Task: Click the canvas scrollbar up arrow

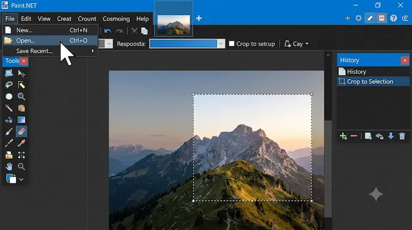Action: click(328, 55)
